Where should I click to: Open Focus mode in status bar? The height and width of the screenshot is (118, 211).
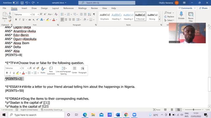tap(157, 110)
